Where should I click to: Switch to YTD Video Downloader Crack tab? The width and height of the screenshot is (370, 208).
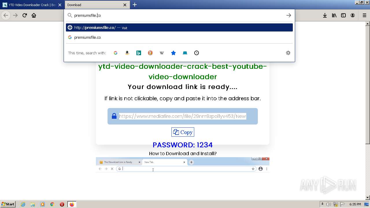click(32, 5)
